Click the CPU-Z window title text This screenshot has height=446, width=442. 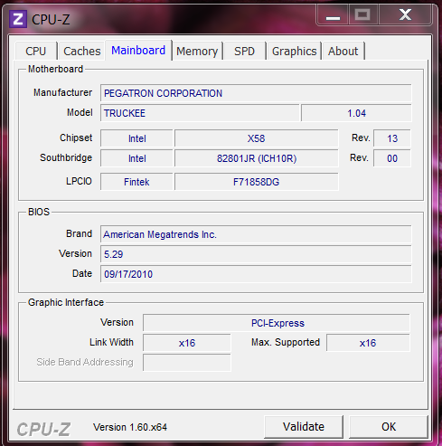[x=51, y=20]
